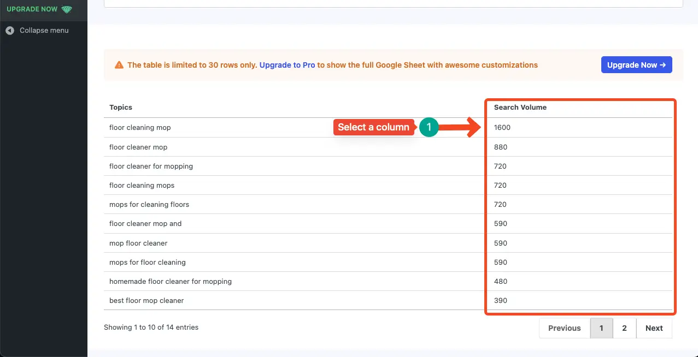This screenshot has height=357, width=698.
Task: Click the green diamond icon beside UPGRADE NOW
Action: (67, 9)
